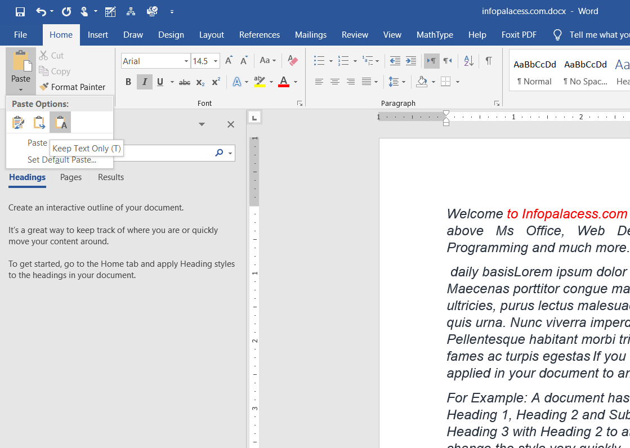
Task: Toggle Bold formatting
Action: click(x=128, y=82)
